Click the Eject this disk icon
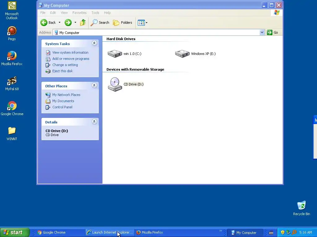This screenshot has height=237, width=317. [x=48, y=71]
